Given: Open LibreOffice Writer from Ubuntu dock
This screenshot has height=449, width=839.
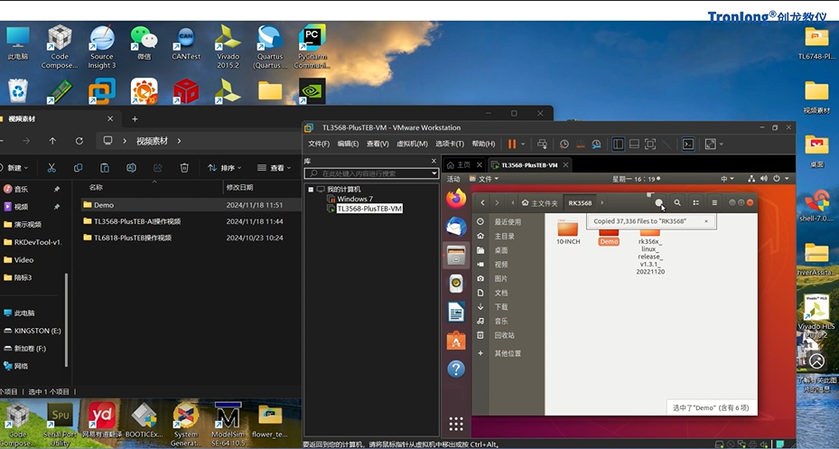Looking at the screenshot, I should pyautogui.click(x=456, y=312).
